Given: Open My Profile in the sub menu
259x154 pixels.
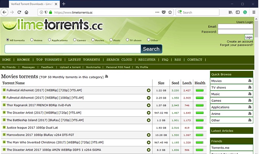Looking at the screenshot, I should tap(142, 67).
